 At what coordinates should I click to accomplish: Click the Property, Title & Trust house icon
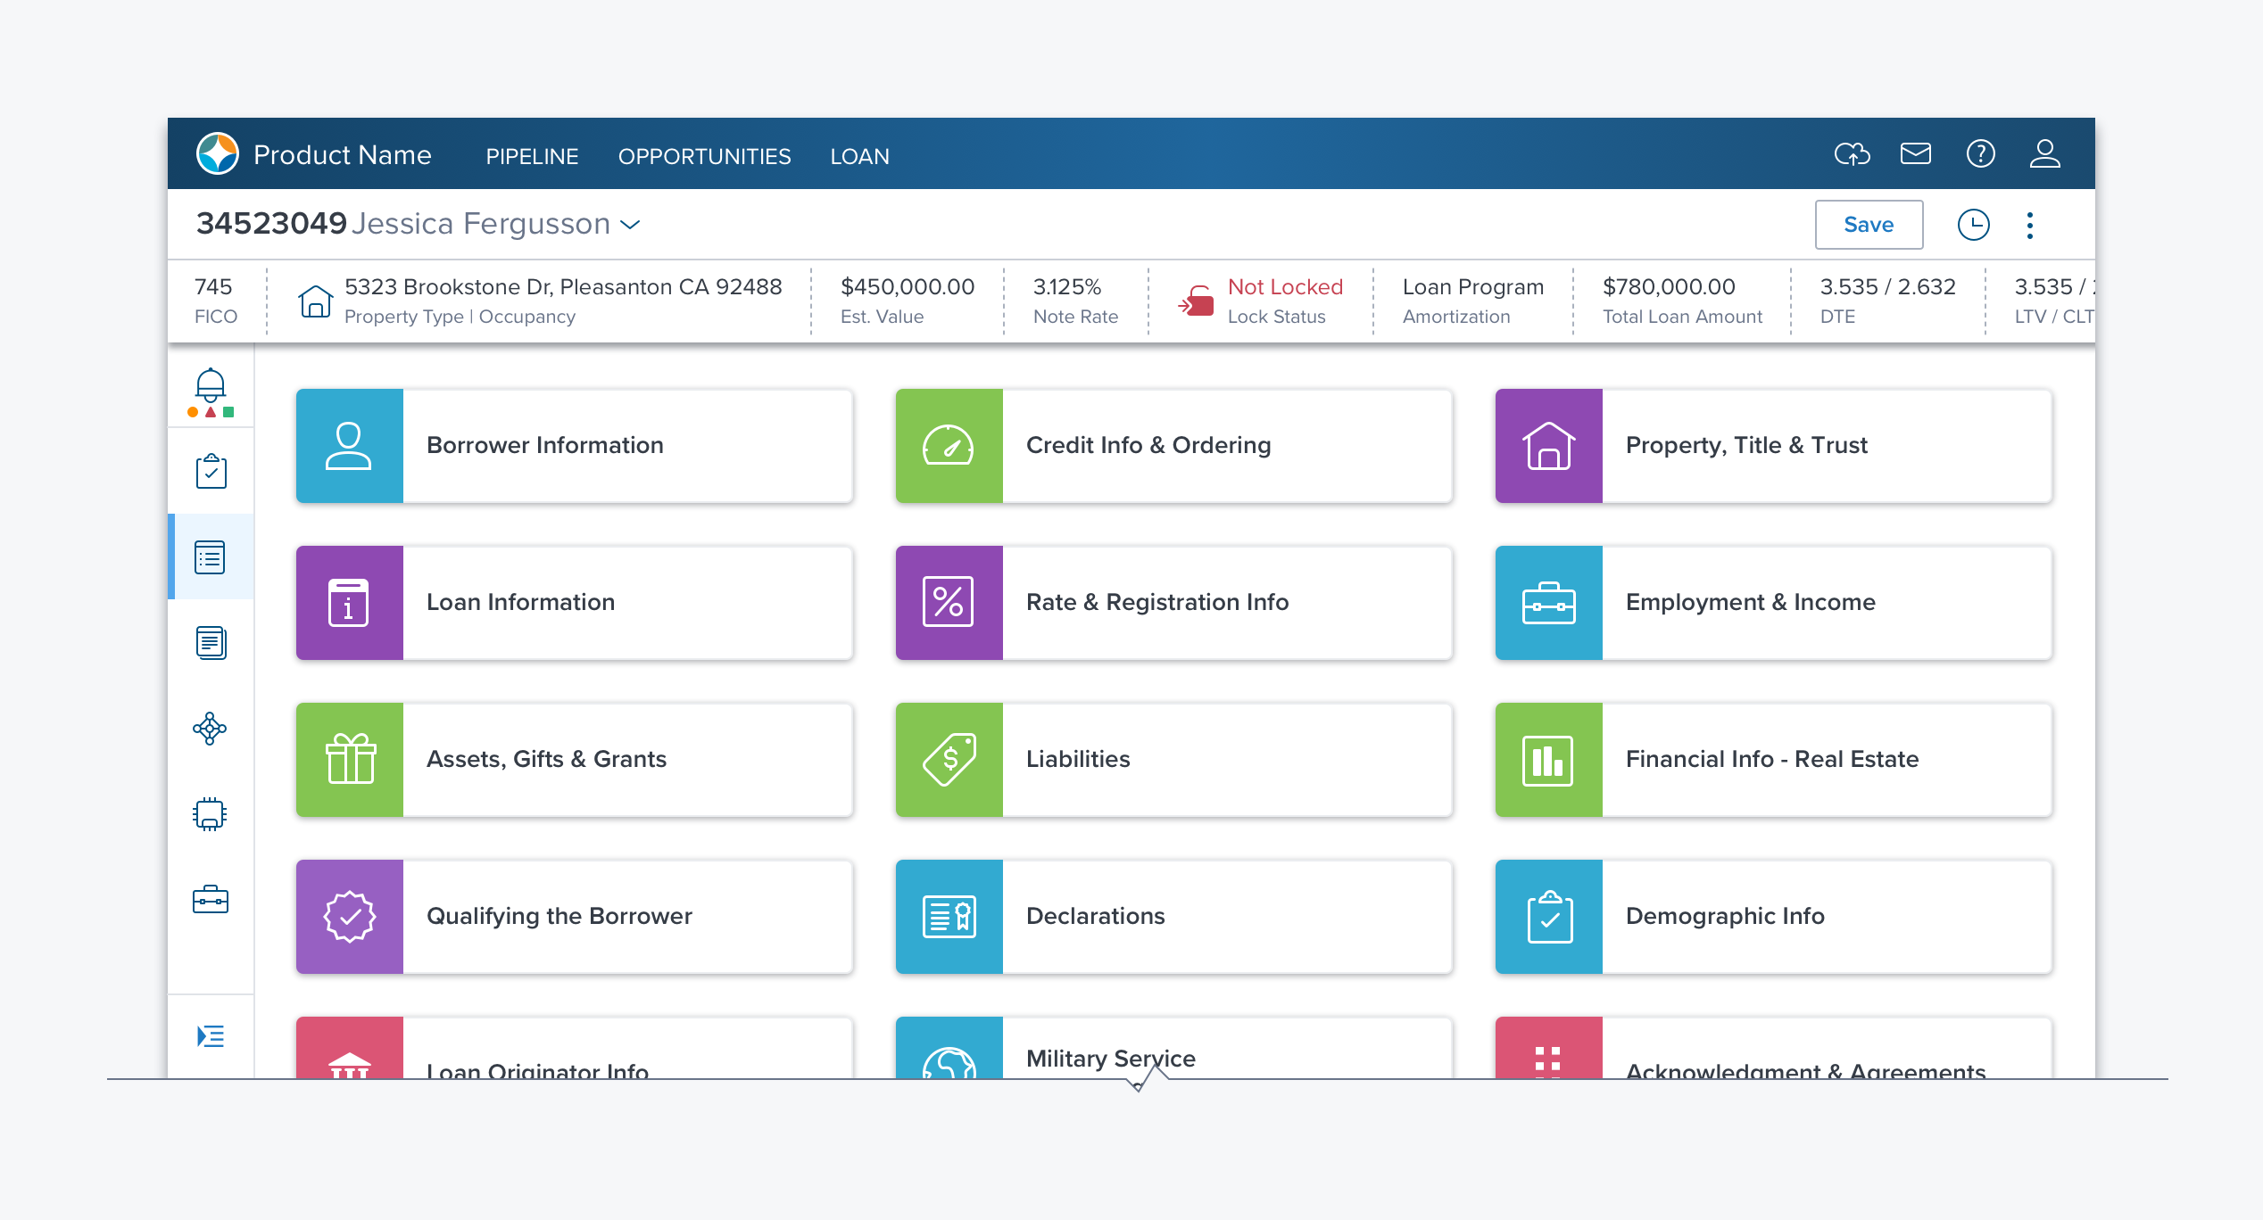(1548, 445)
